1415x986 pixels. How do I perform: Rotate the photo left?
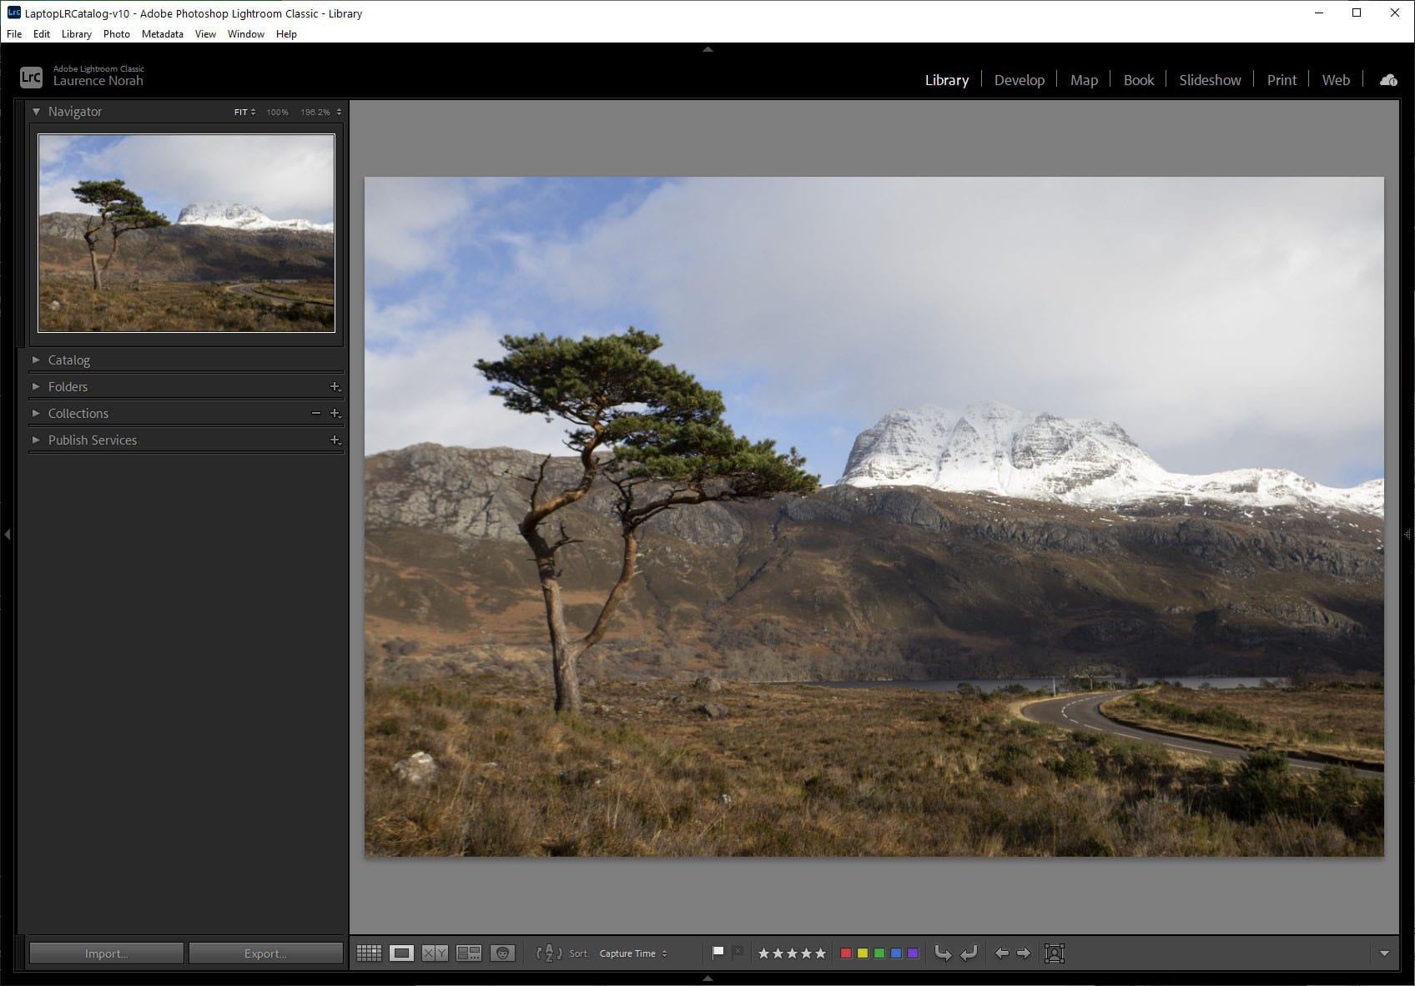(944, 953)
